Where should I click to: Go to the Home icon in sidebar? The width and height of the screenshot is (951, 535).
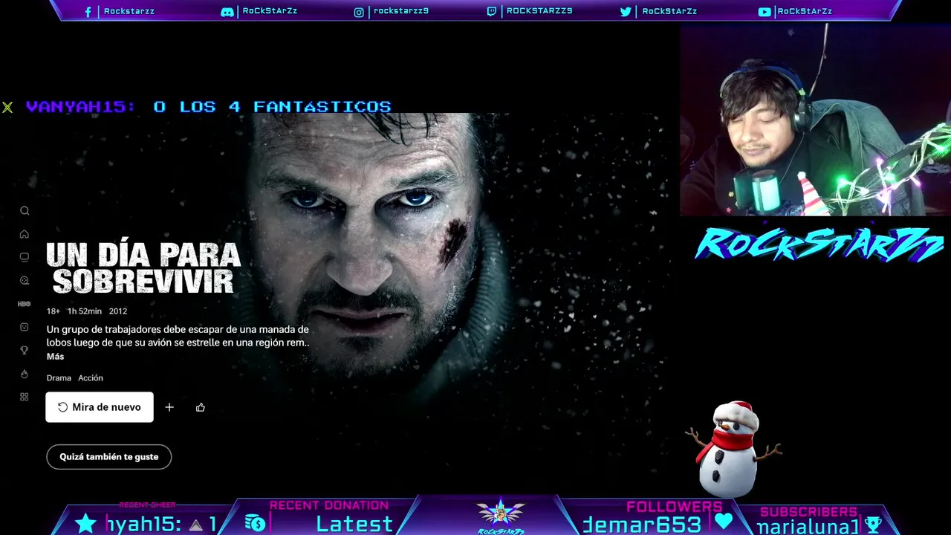coord(25,234)
